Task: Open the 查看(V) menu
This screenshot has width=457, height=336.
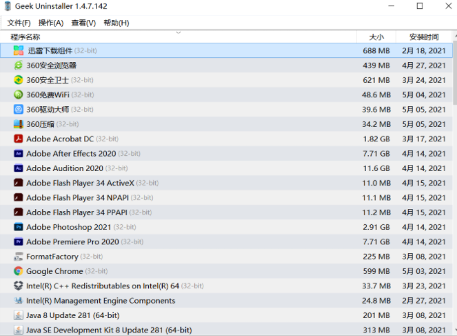Action: coord(83,23)
